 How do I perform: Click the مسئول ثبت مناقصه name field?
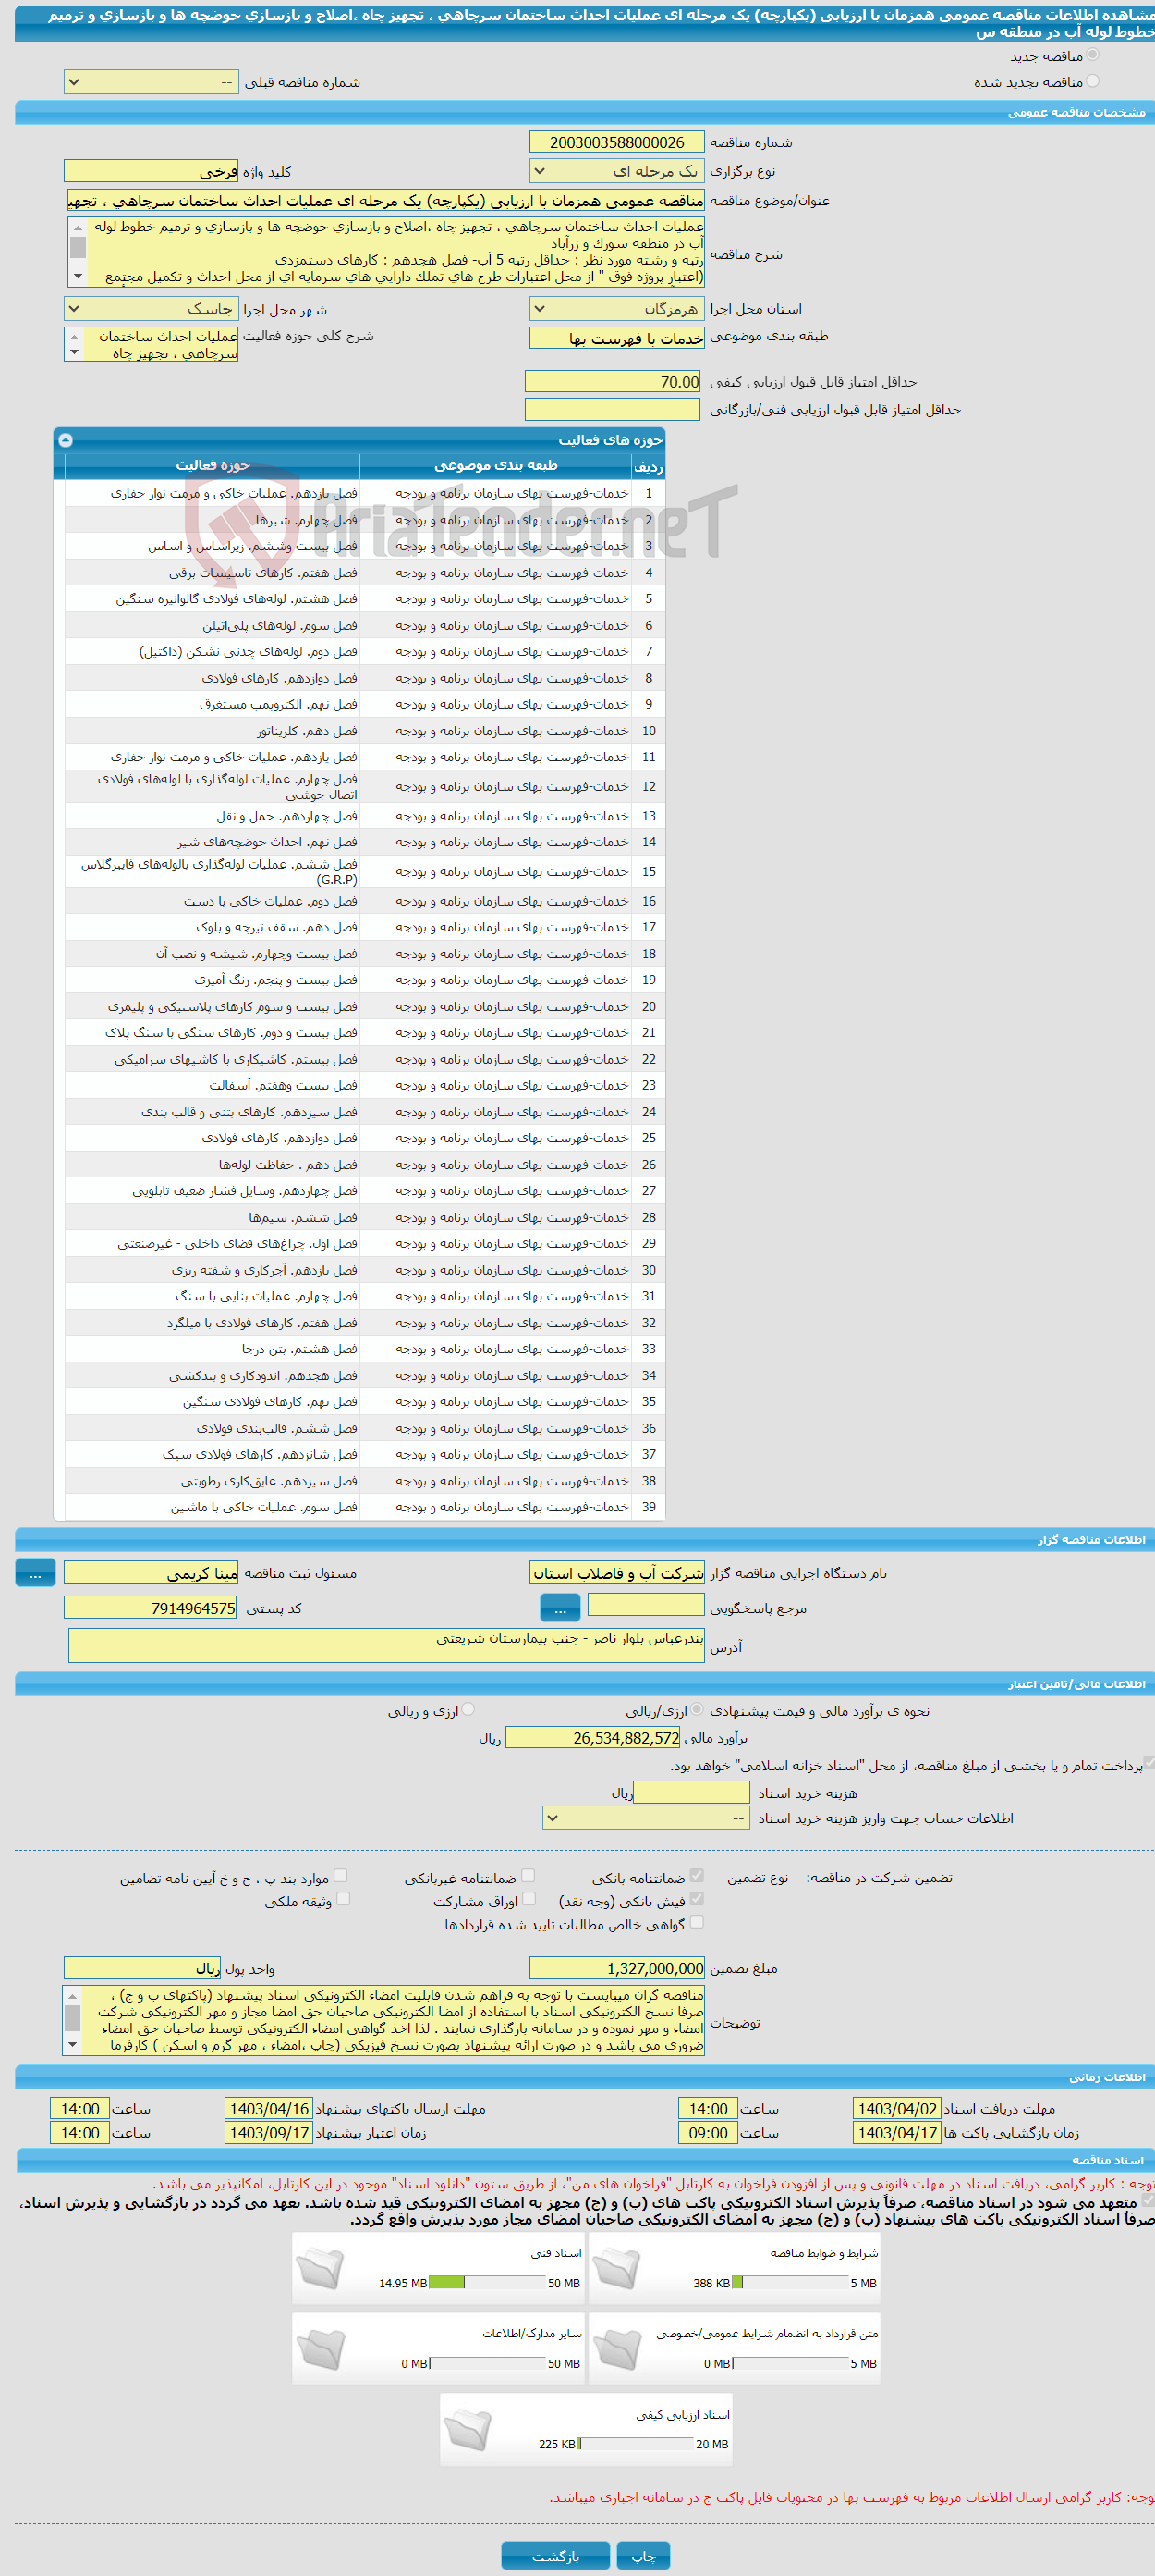[151, 1573]
